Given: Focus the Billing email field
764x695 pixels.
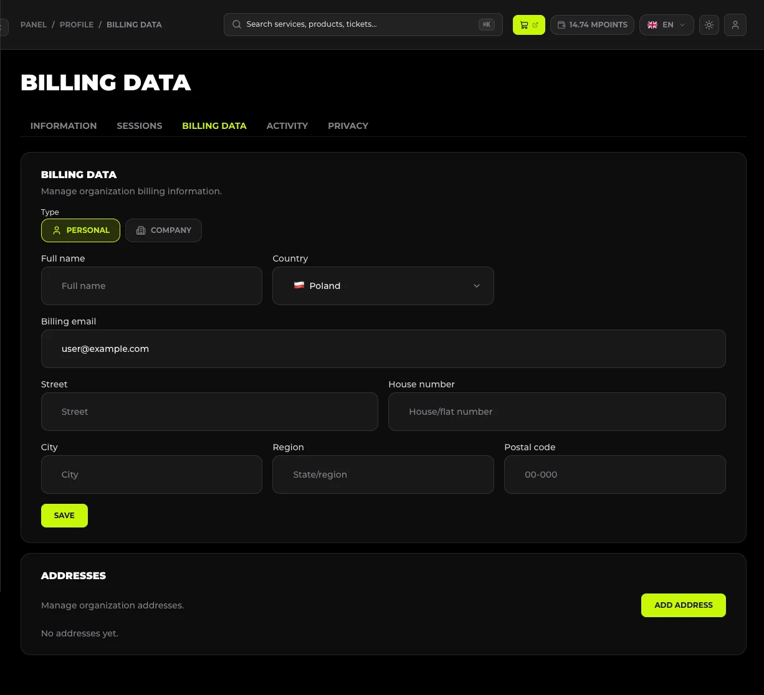Looking at the screenshot, I should 383,349.
